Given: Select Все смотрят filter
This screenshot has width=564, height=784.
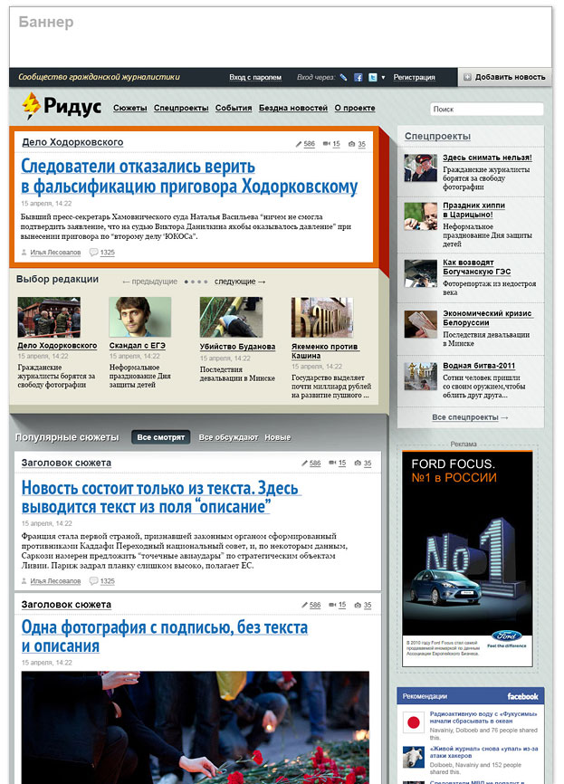Looking at the screenshot, I should [161, 437].
